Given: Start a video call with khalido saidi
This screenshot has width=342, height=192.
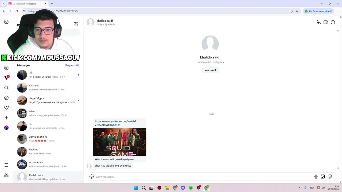Looking at the screenshot, I should (x=326, y=22).
